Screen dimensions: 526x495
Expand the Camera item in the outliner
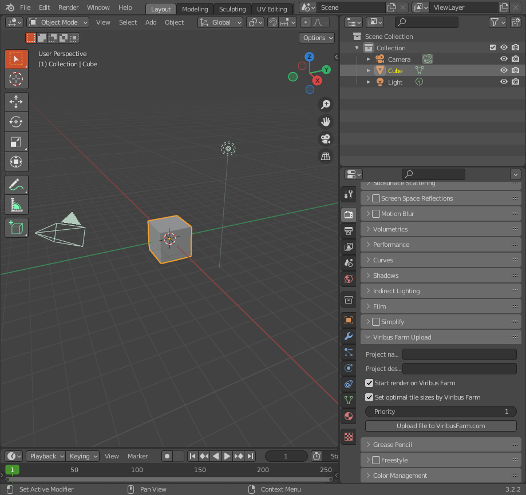tap(369, 59)
